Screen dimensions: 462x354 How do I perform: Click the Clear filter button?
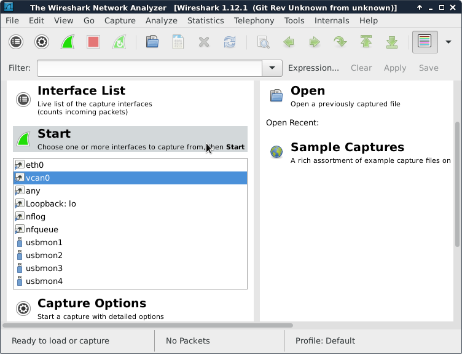pyautogui.click(x=361, y=68)
